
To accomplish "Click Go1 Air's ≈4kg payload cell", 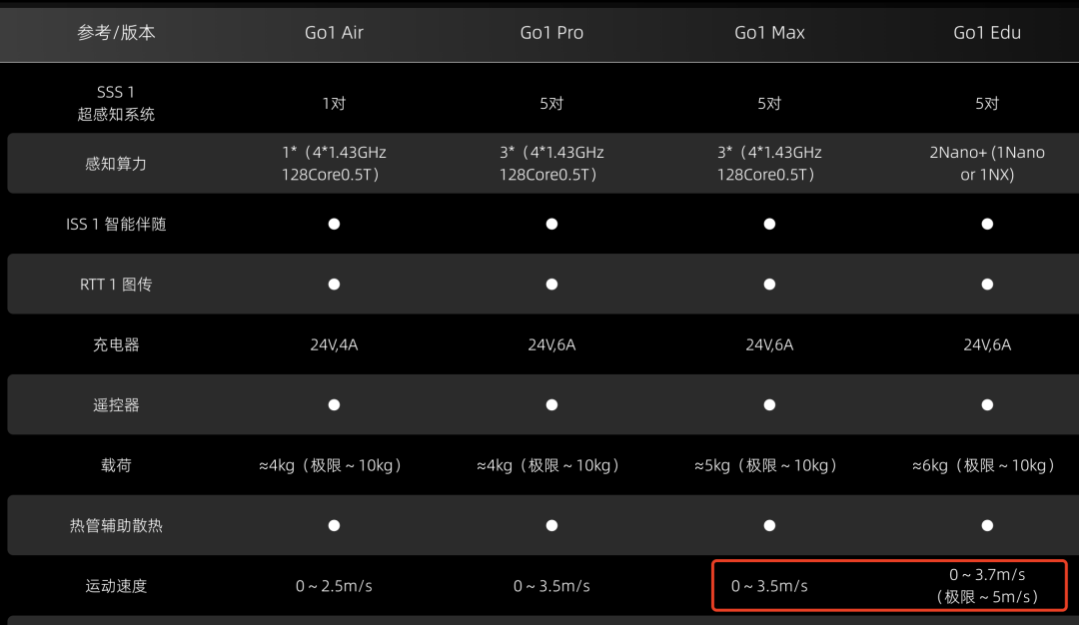I will 331,465.
